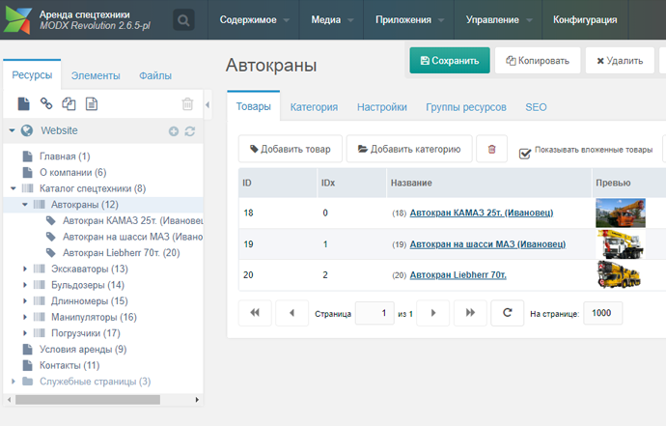Click the search magnifier icon in header
Viewport: 666px width, 426px height.
pos(183,19)
